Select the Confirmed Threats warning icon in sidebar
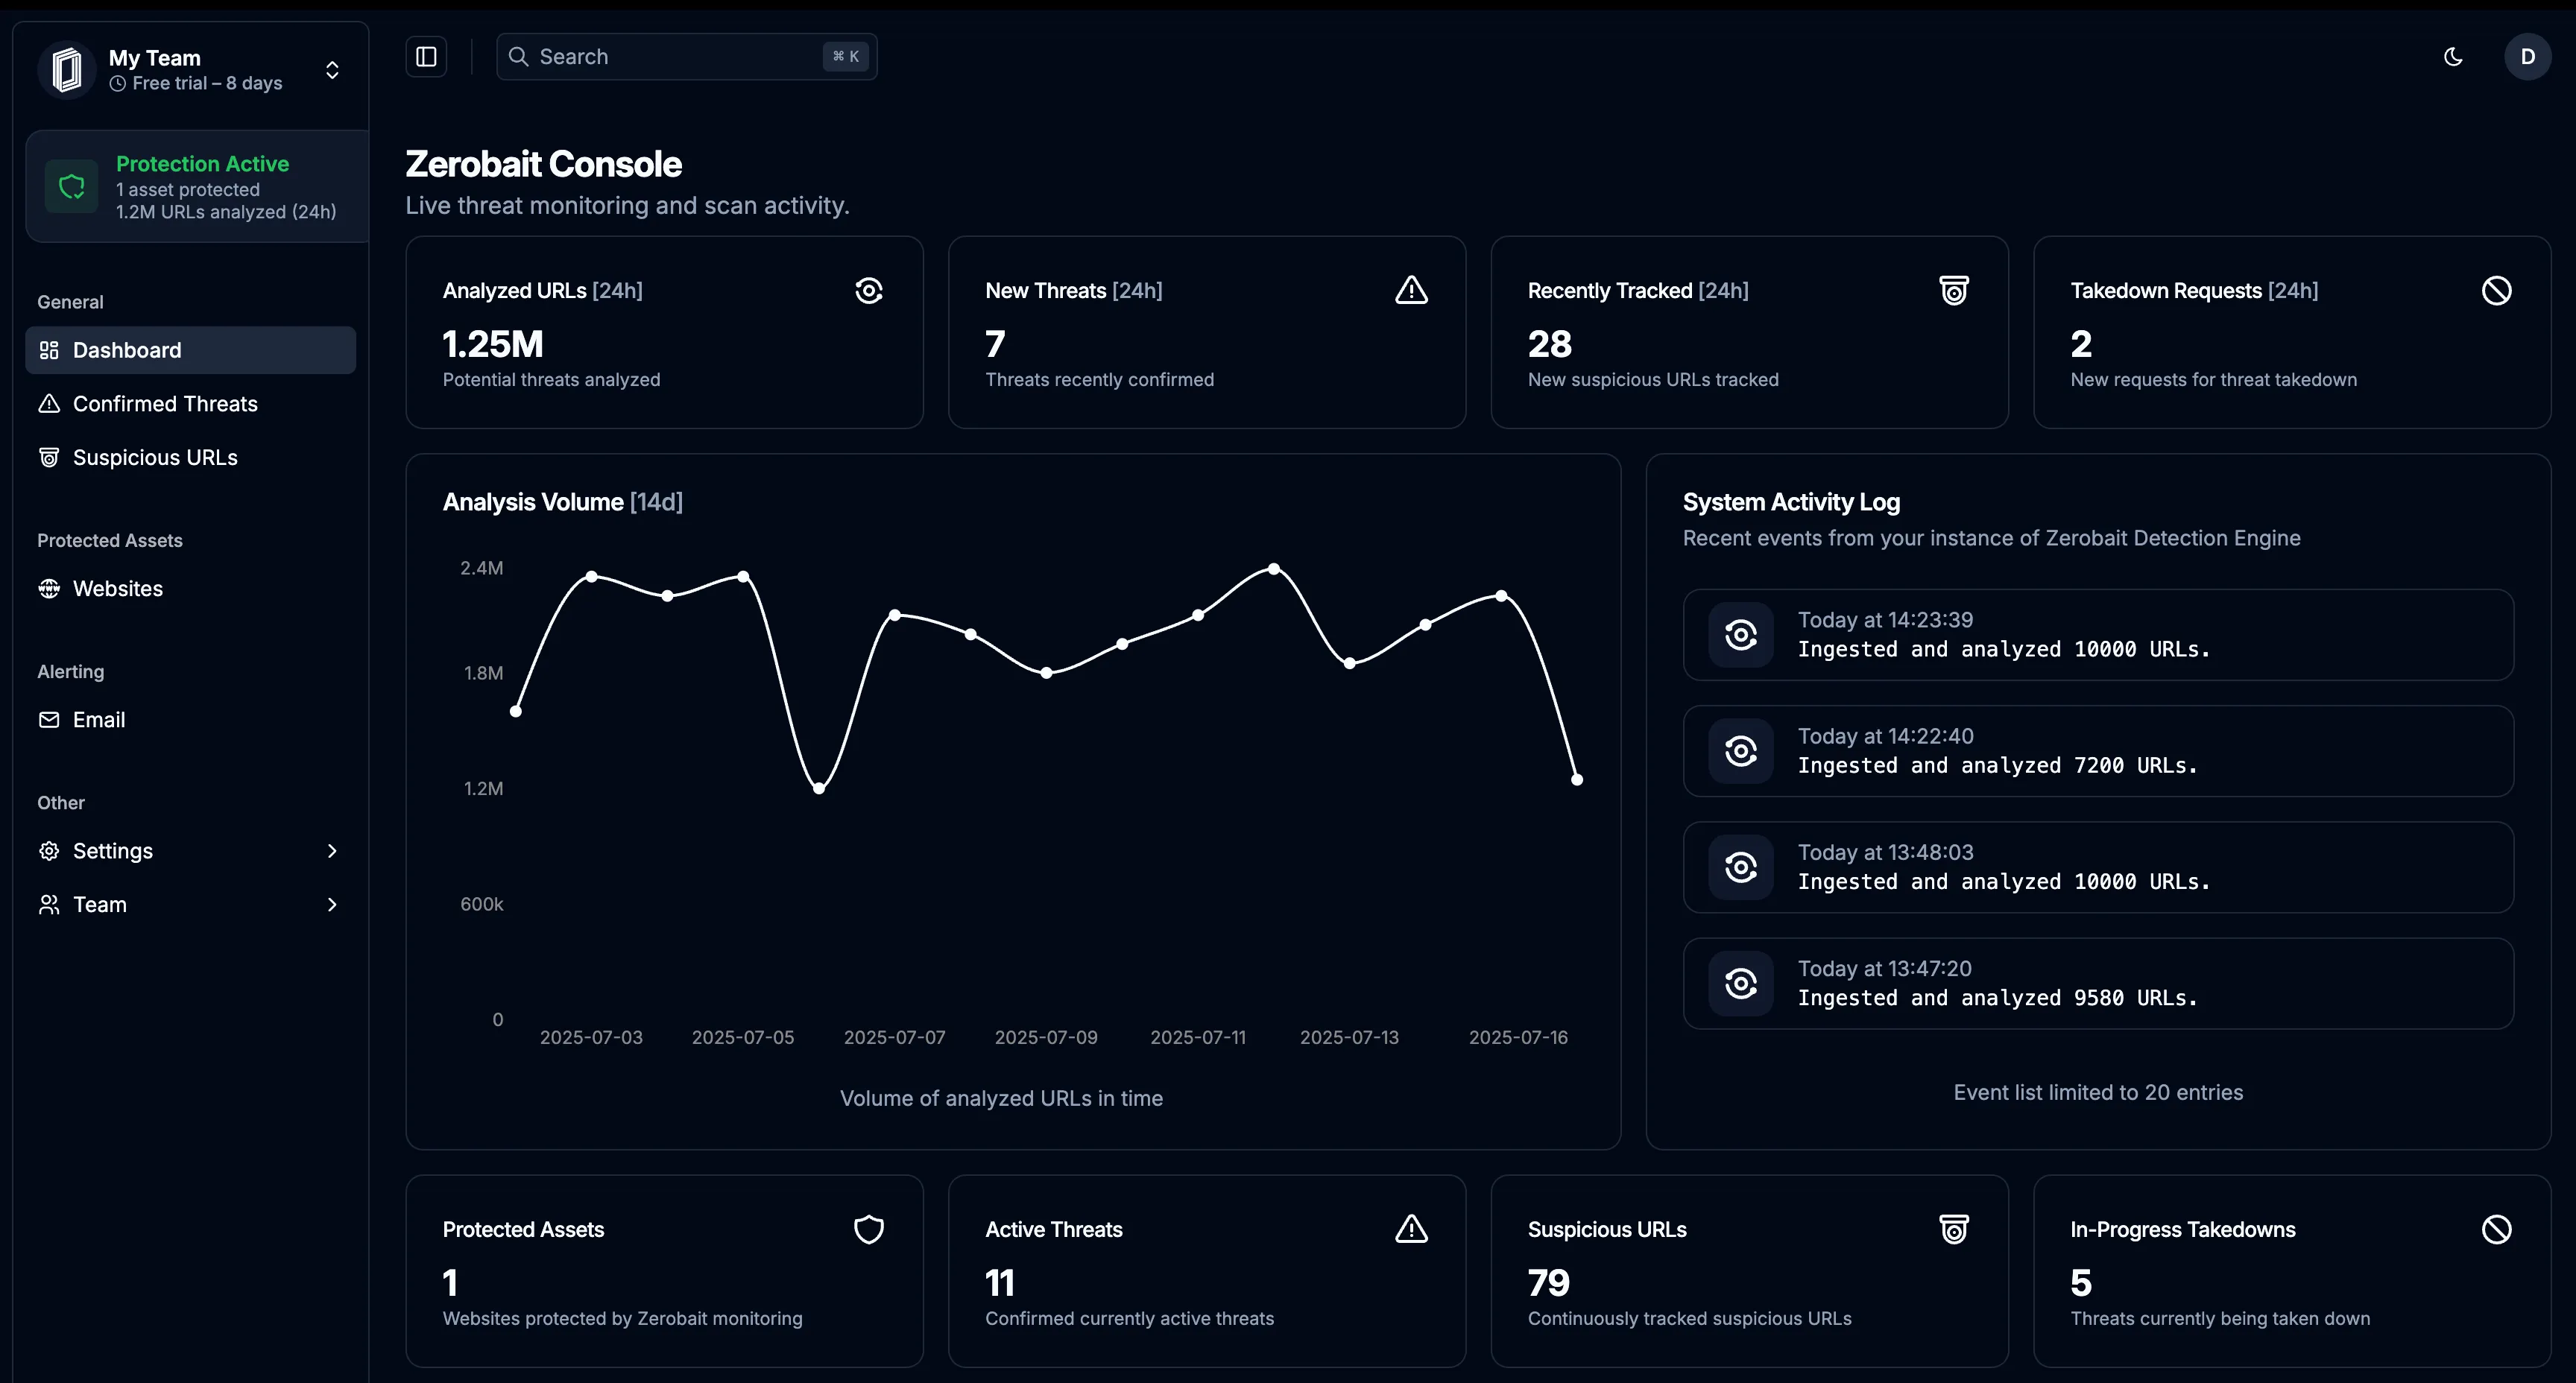 click(48, 403)
